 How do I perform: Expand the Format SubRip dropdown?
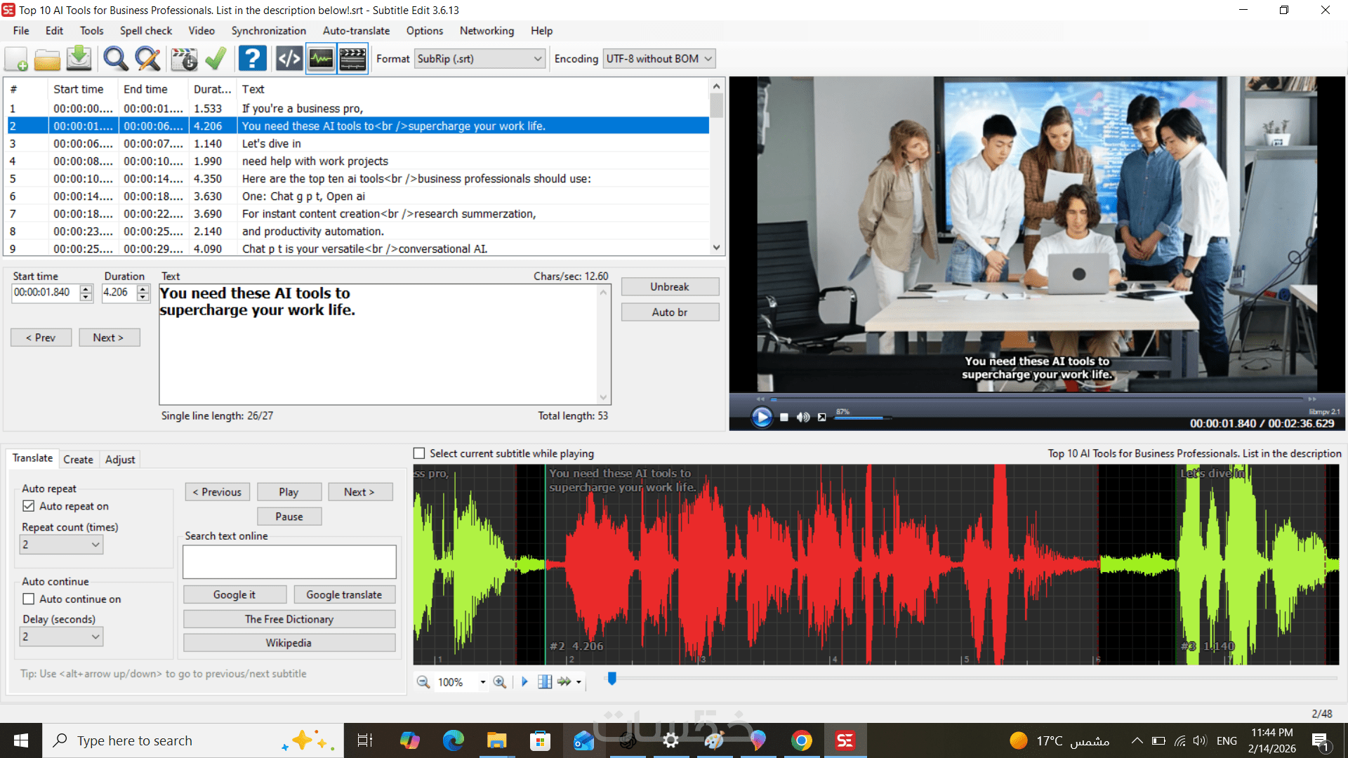click(x=538, y=59)
